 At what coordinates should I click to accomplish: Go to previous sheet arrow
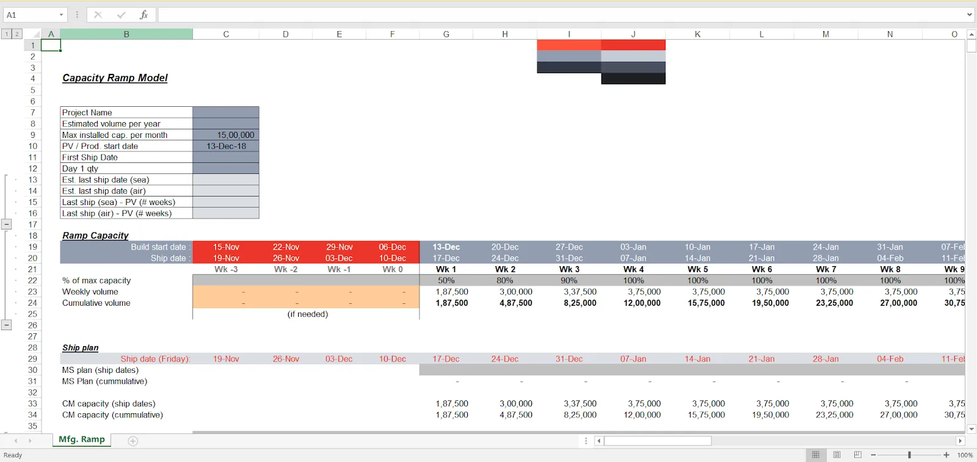coord(16,441)
